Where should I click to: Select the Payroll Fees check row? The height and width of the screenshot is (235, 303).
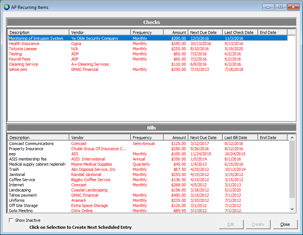click(x=148, y=59)
